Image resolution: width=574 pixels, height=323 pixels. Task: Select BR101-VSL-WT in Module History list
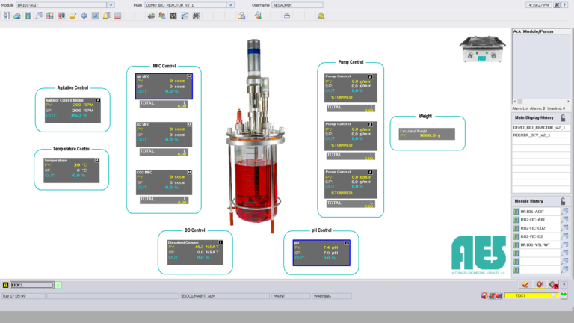(540, 244)
